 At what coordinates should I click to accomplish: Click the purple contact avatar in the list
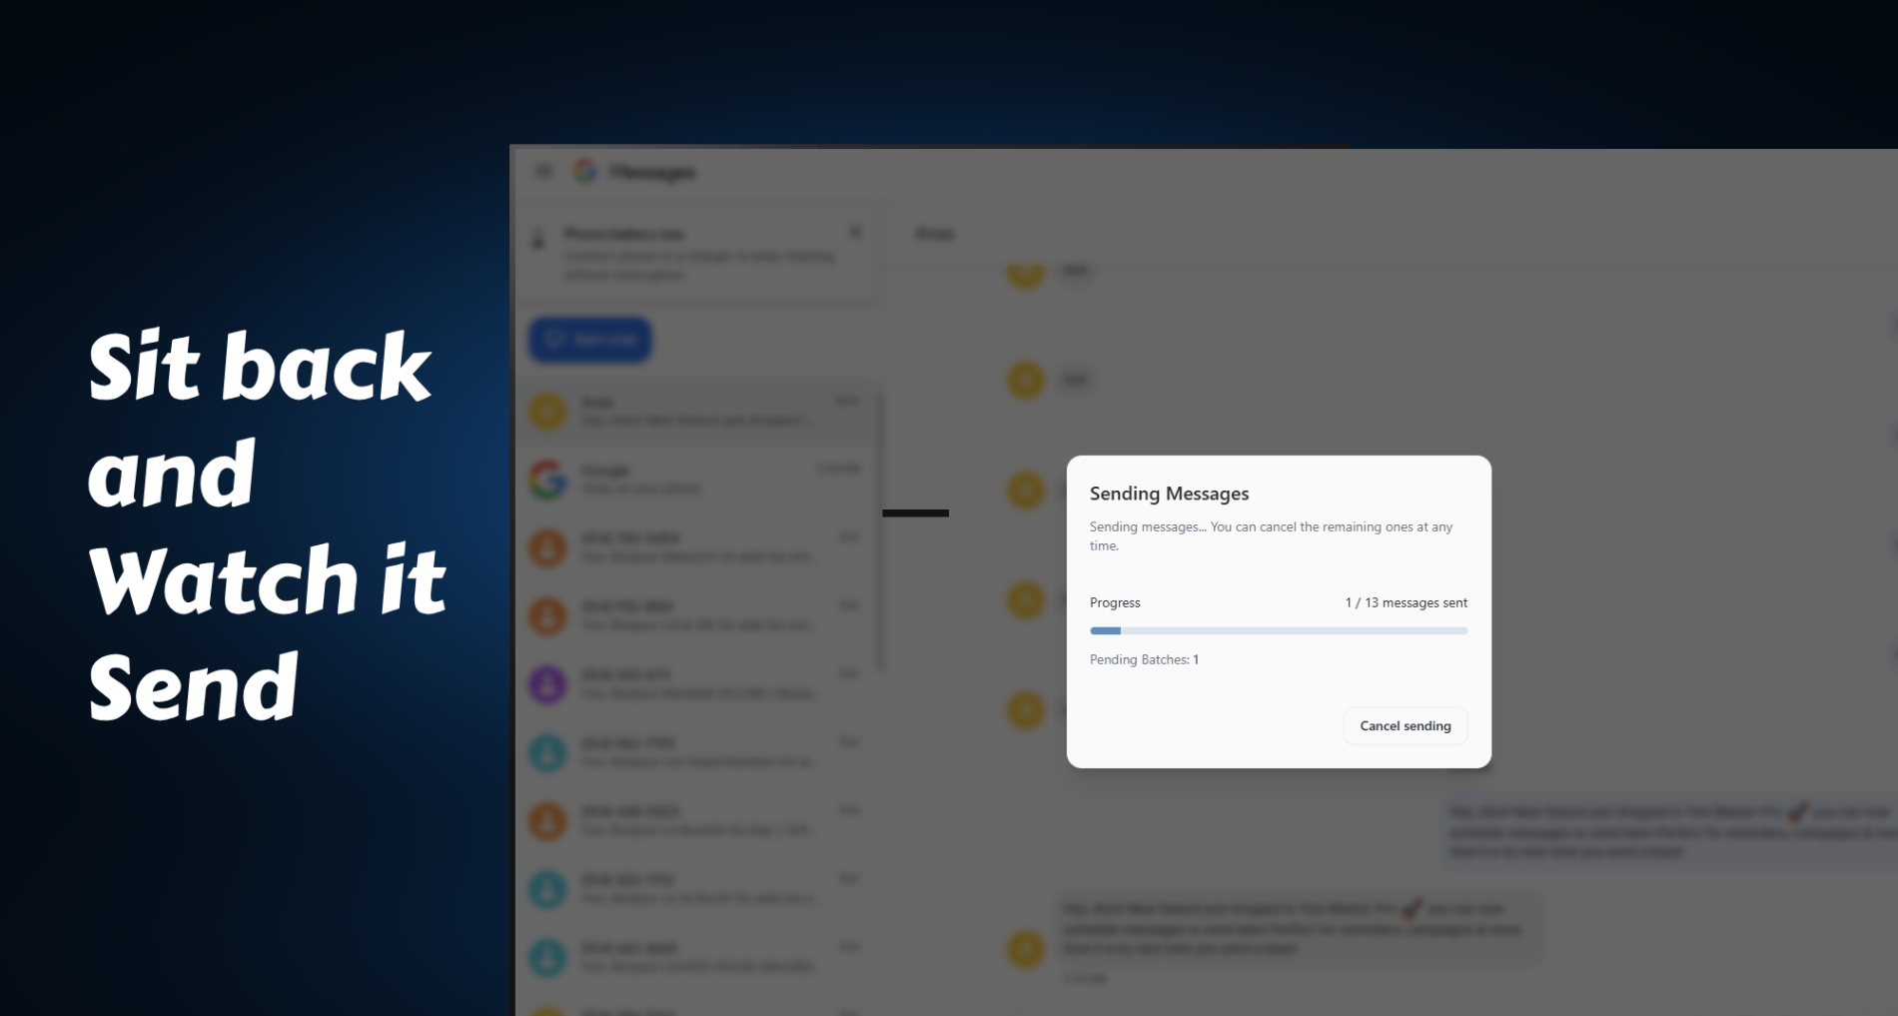[547, 684]
